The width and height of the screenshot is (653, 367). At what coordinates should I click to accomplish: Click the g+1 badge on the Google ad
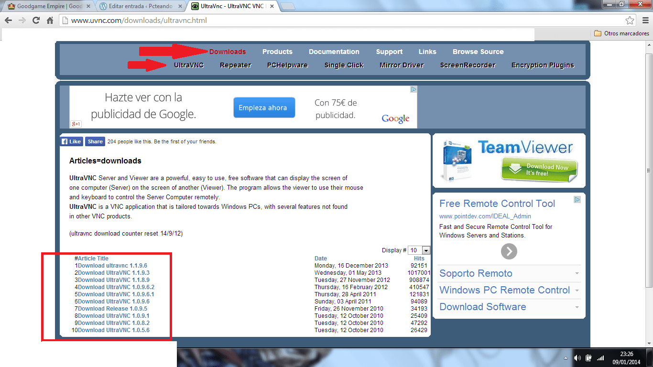point(76,124)
